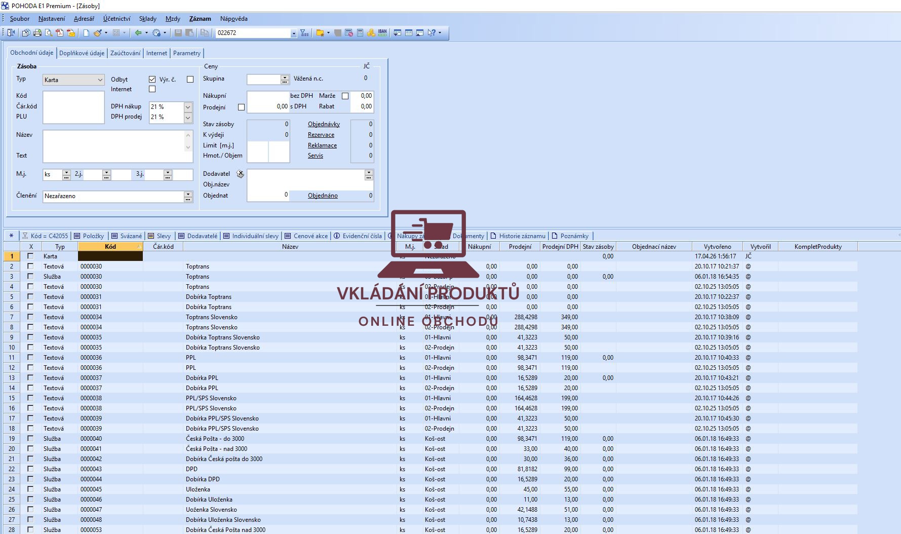The height and width of the screenshot is (534, 901).
Task: Click the Kód = C42055 filter indicator
Action: 45,236
